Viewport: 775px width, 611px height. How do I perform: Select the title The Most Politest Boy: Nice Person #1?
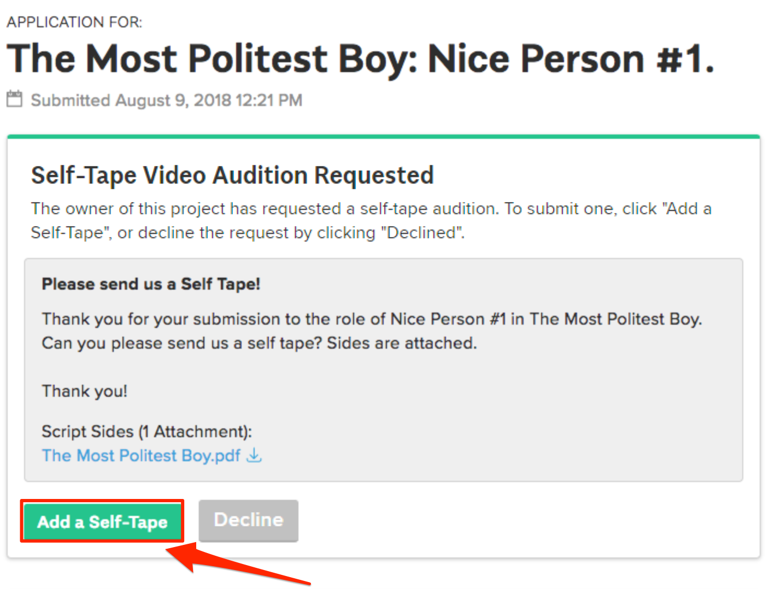[360, 59]
